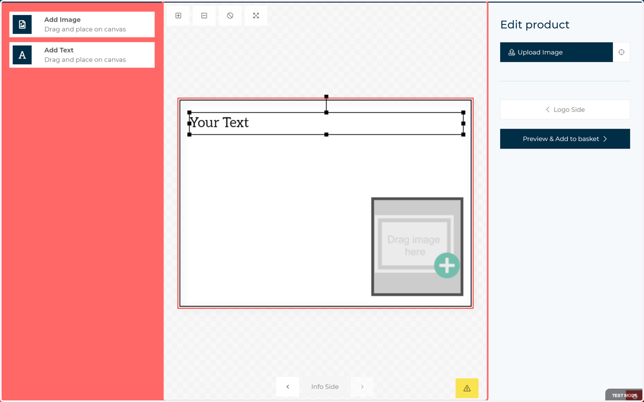Image resolution: width=644 pixels, height=402 pixels.
Task: Click the fit-to-screen expand arrows icon
Action: [256, 16]
